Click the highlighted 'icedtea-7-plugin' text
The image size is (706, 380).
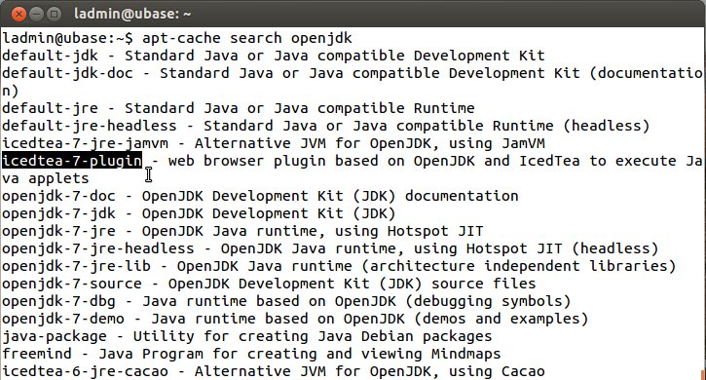pyautogui.click(x=72, y=161)
